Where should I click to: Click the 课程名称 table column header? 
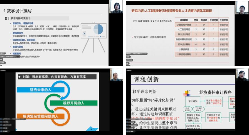(184, 20)
